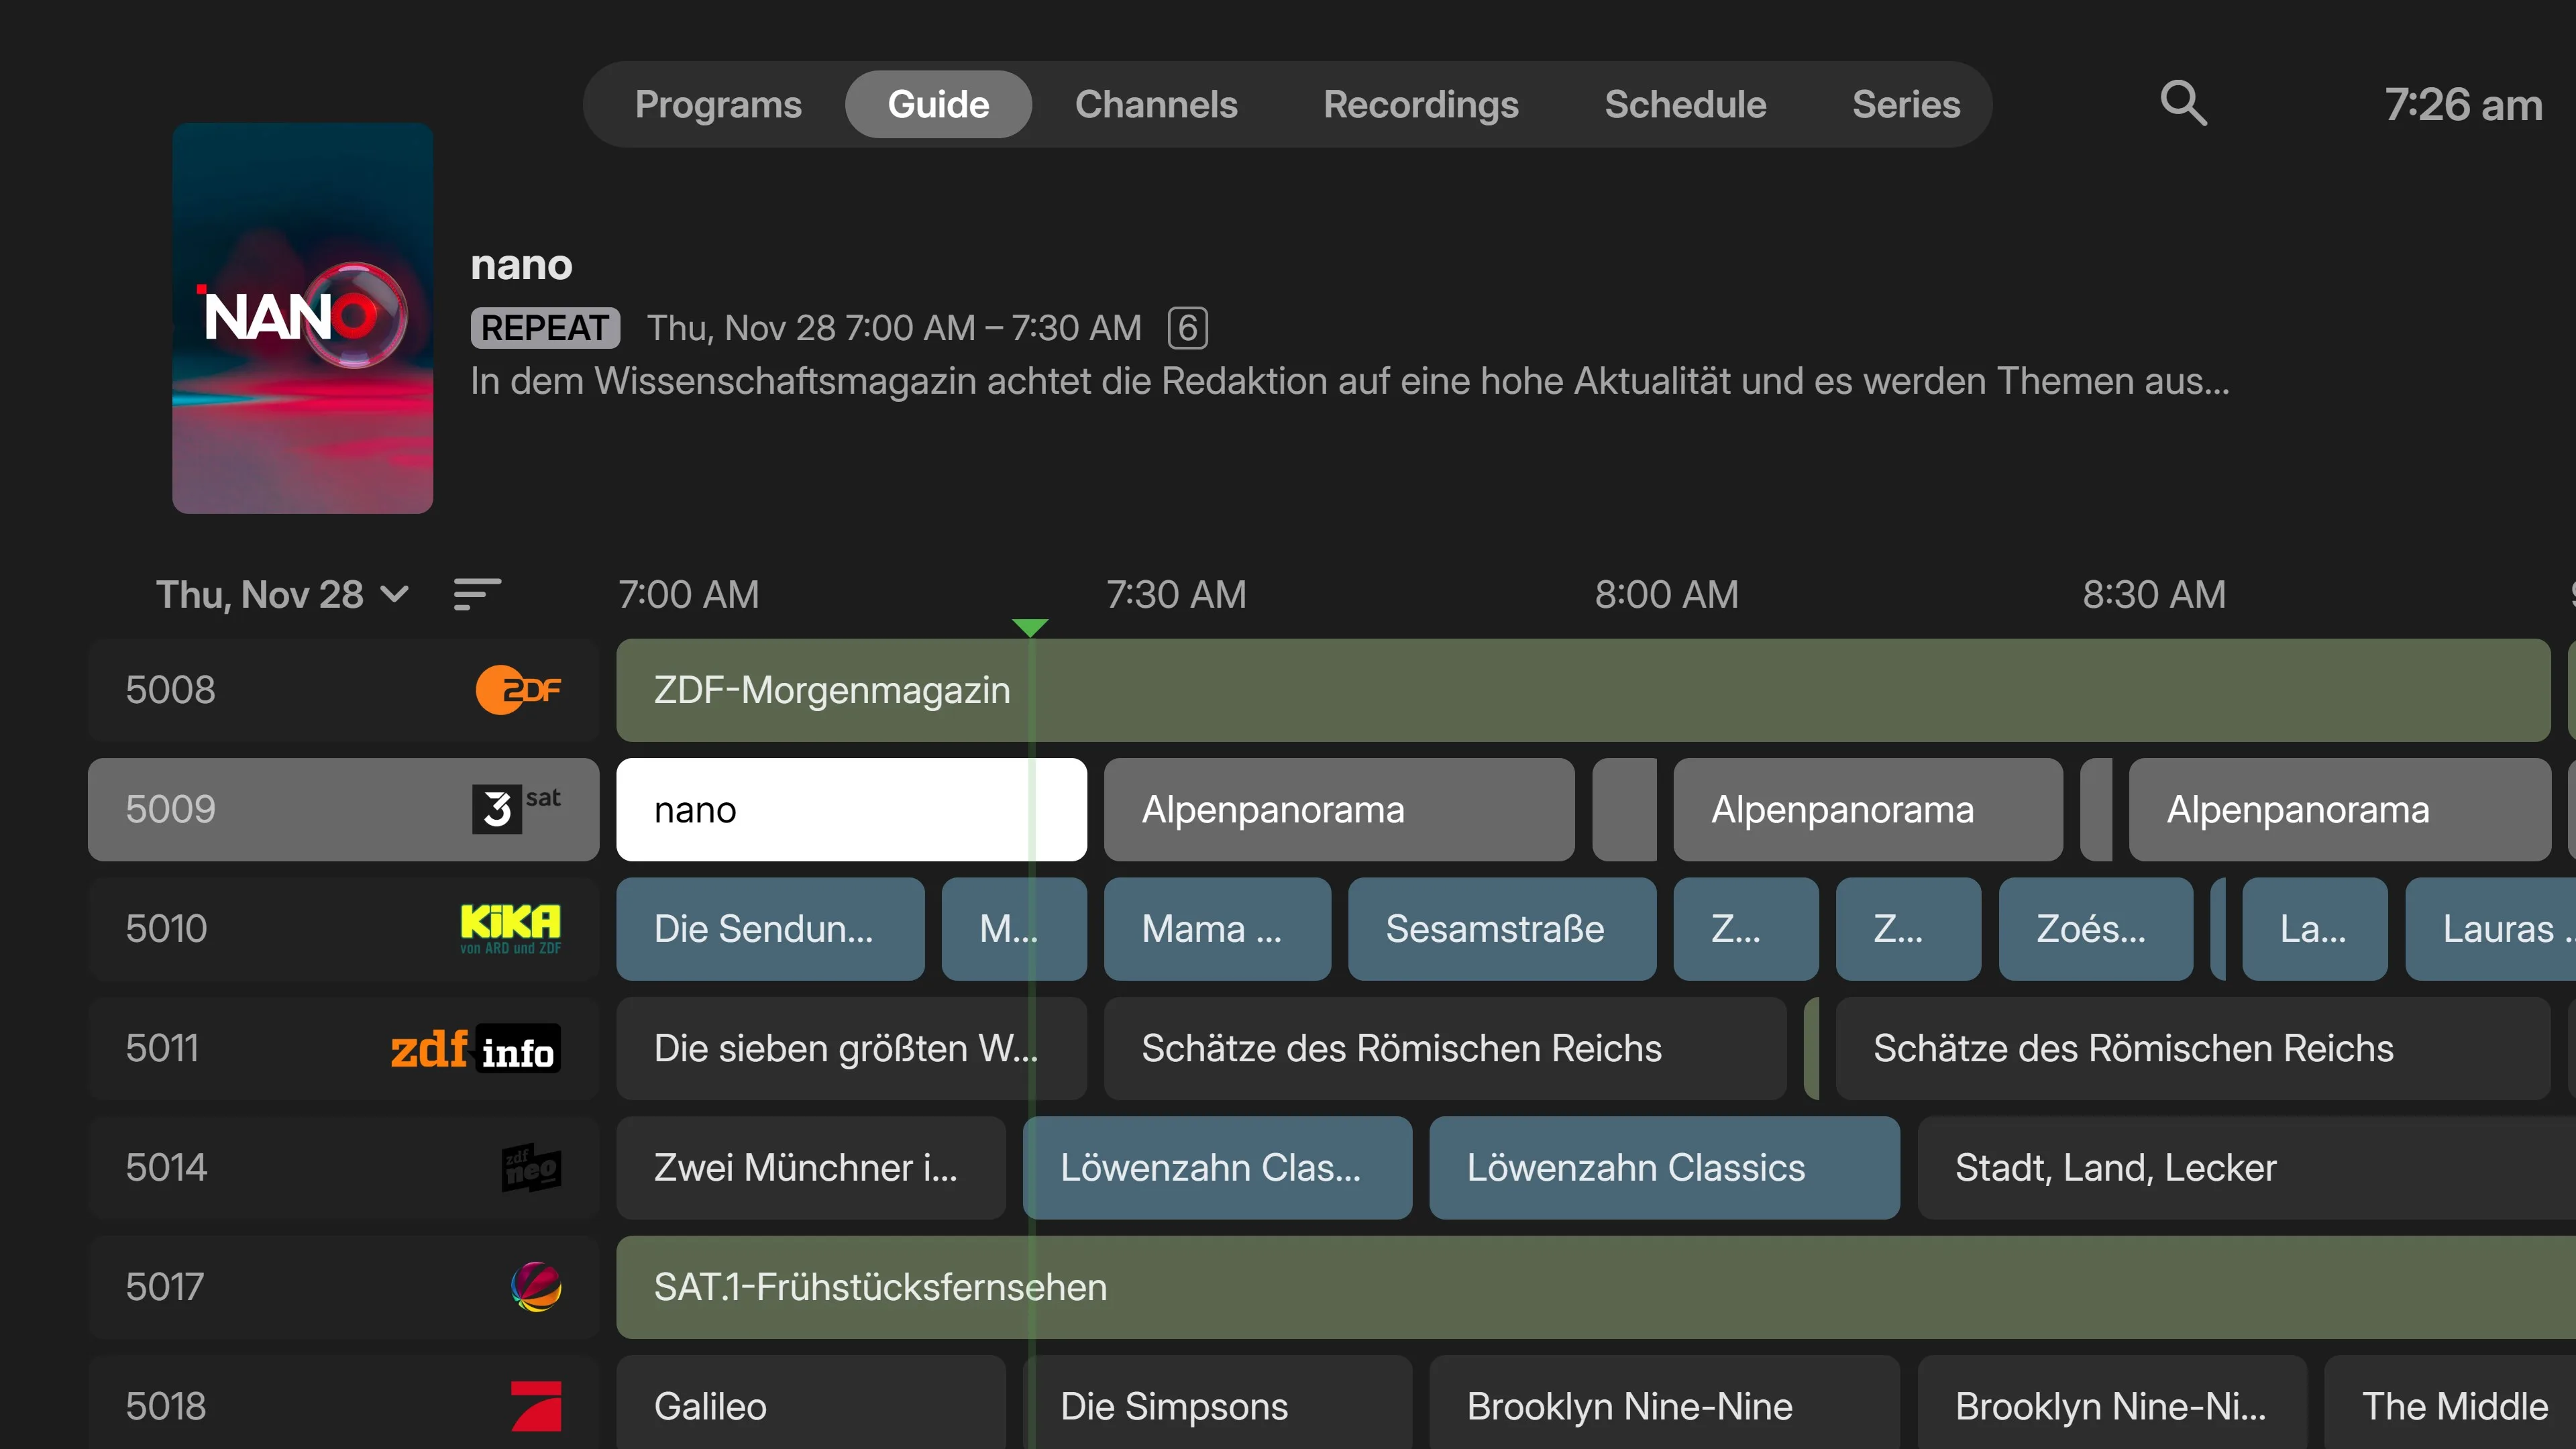Select the ZDFneo channel logo
Image resolution: width=2576 pixels, height=1449 pixels.
(531, 1167)
